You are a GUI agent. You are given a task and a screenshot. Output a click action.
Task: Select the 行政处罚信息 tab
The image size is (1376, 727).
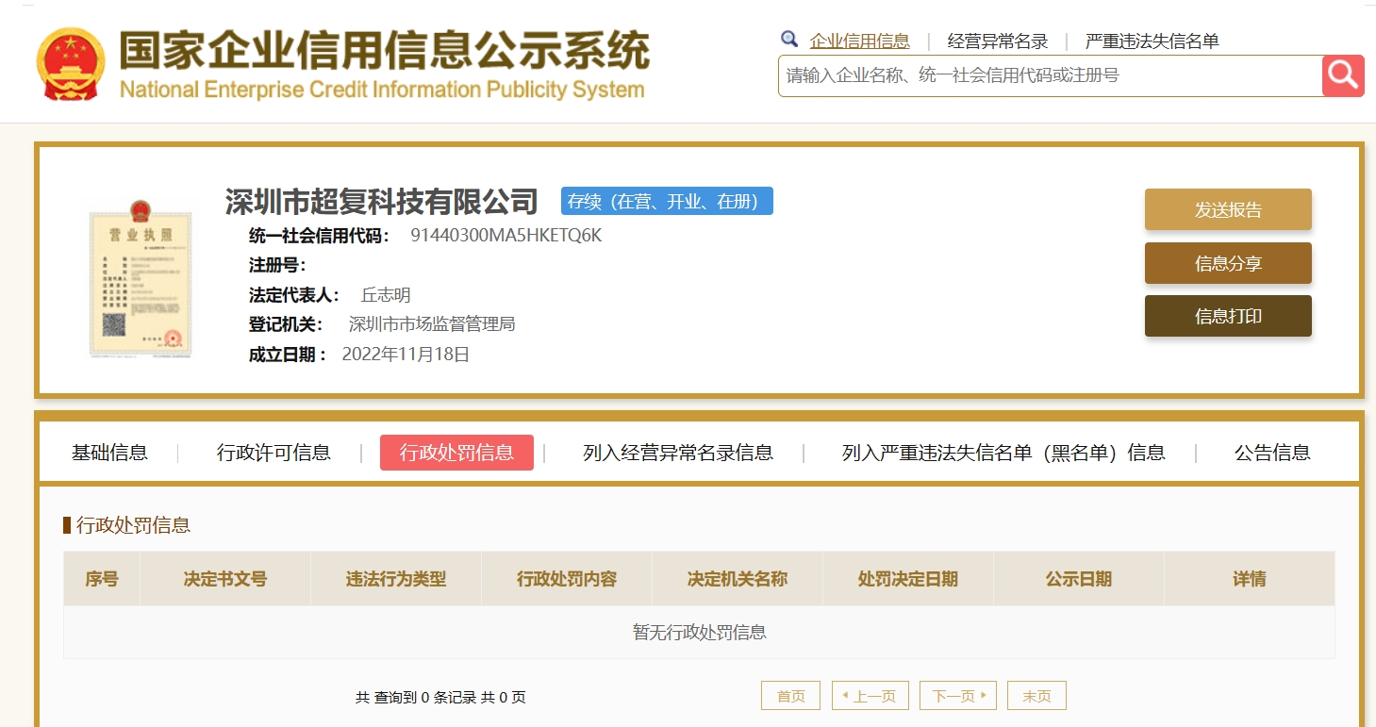coord(456,453)
